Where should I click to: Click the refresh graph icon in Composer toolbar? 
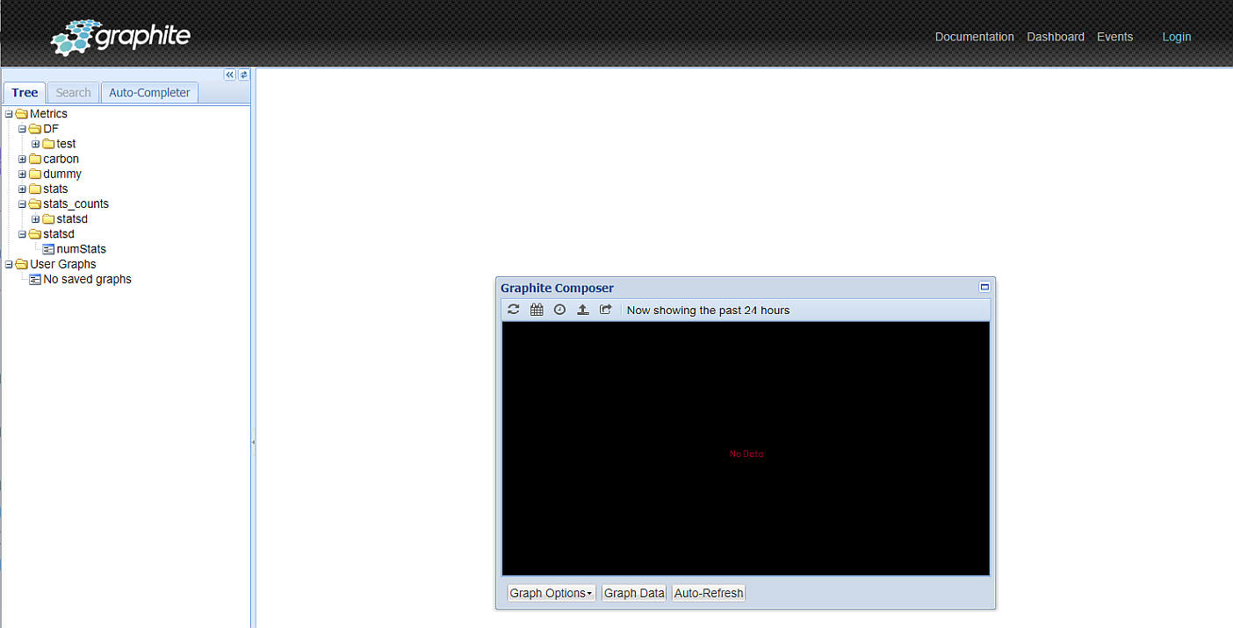[x=514, y=310]
